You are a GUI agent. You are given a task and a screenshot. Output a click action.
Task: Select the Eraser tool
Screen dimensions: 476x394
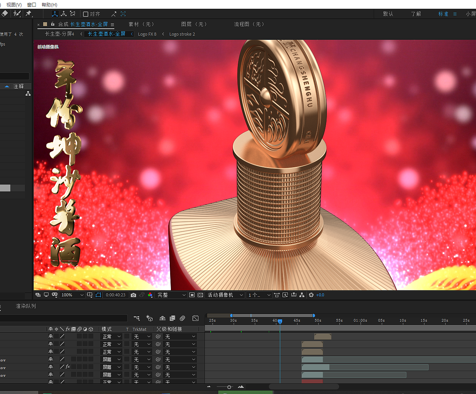[x=5, y=13]
